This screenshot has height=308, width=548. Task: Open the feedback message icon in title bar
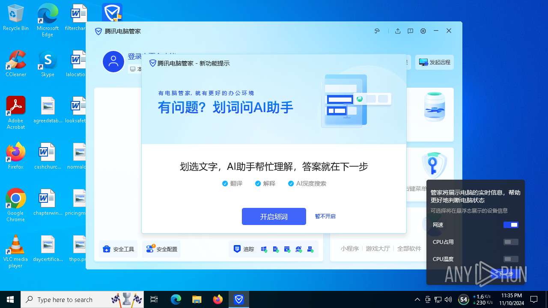(410, 31)
